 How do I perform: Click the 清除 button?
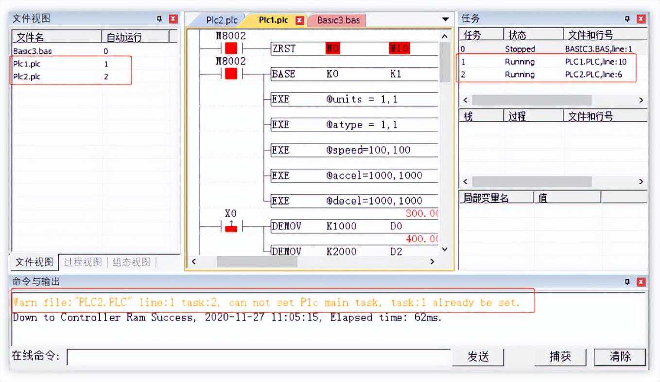620,357
